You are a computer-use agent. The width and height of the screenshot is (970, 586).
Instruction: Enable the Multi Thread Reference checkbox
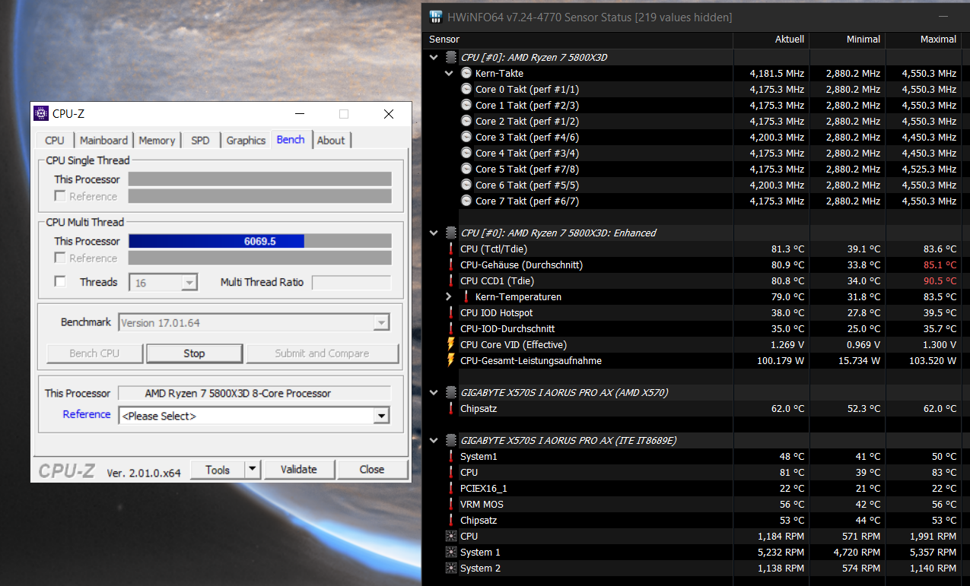coord(60,258)
